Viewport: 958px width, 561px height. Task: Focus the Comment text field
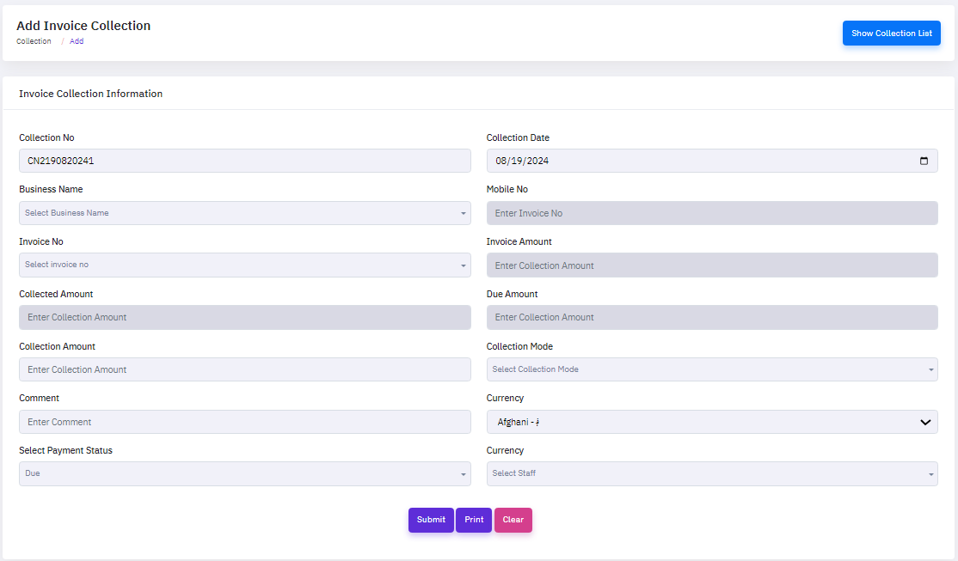click(x=244, y=422)
